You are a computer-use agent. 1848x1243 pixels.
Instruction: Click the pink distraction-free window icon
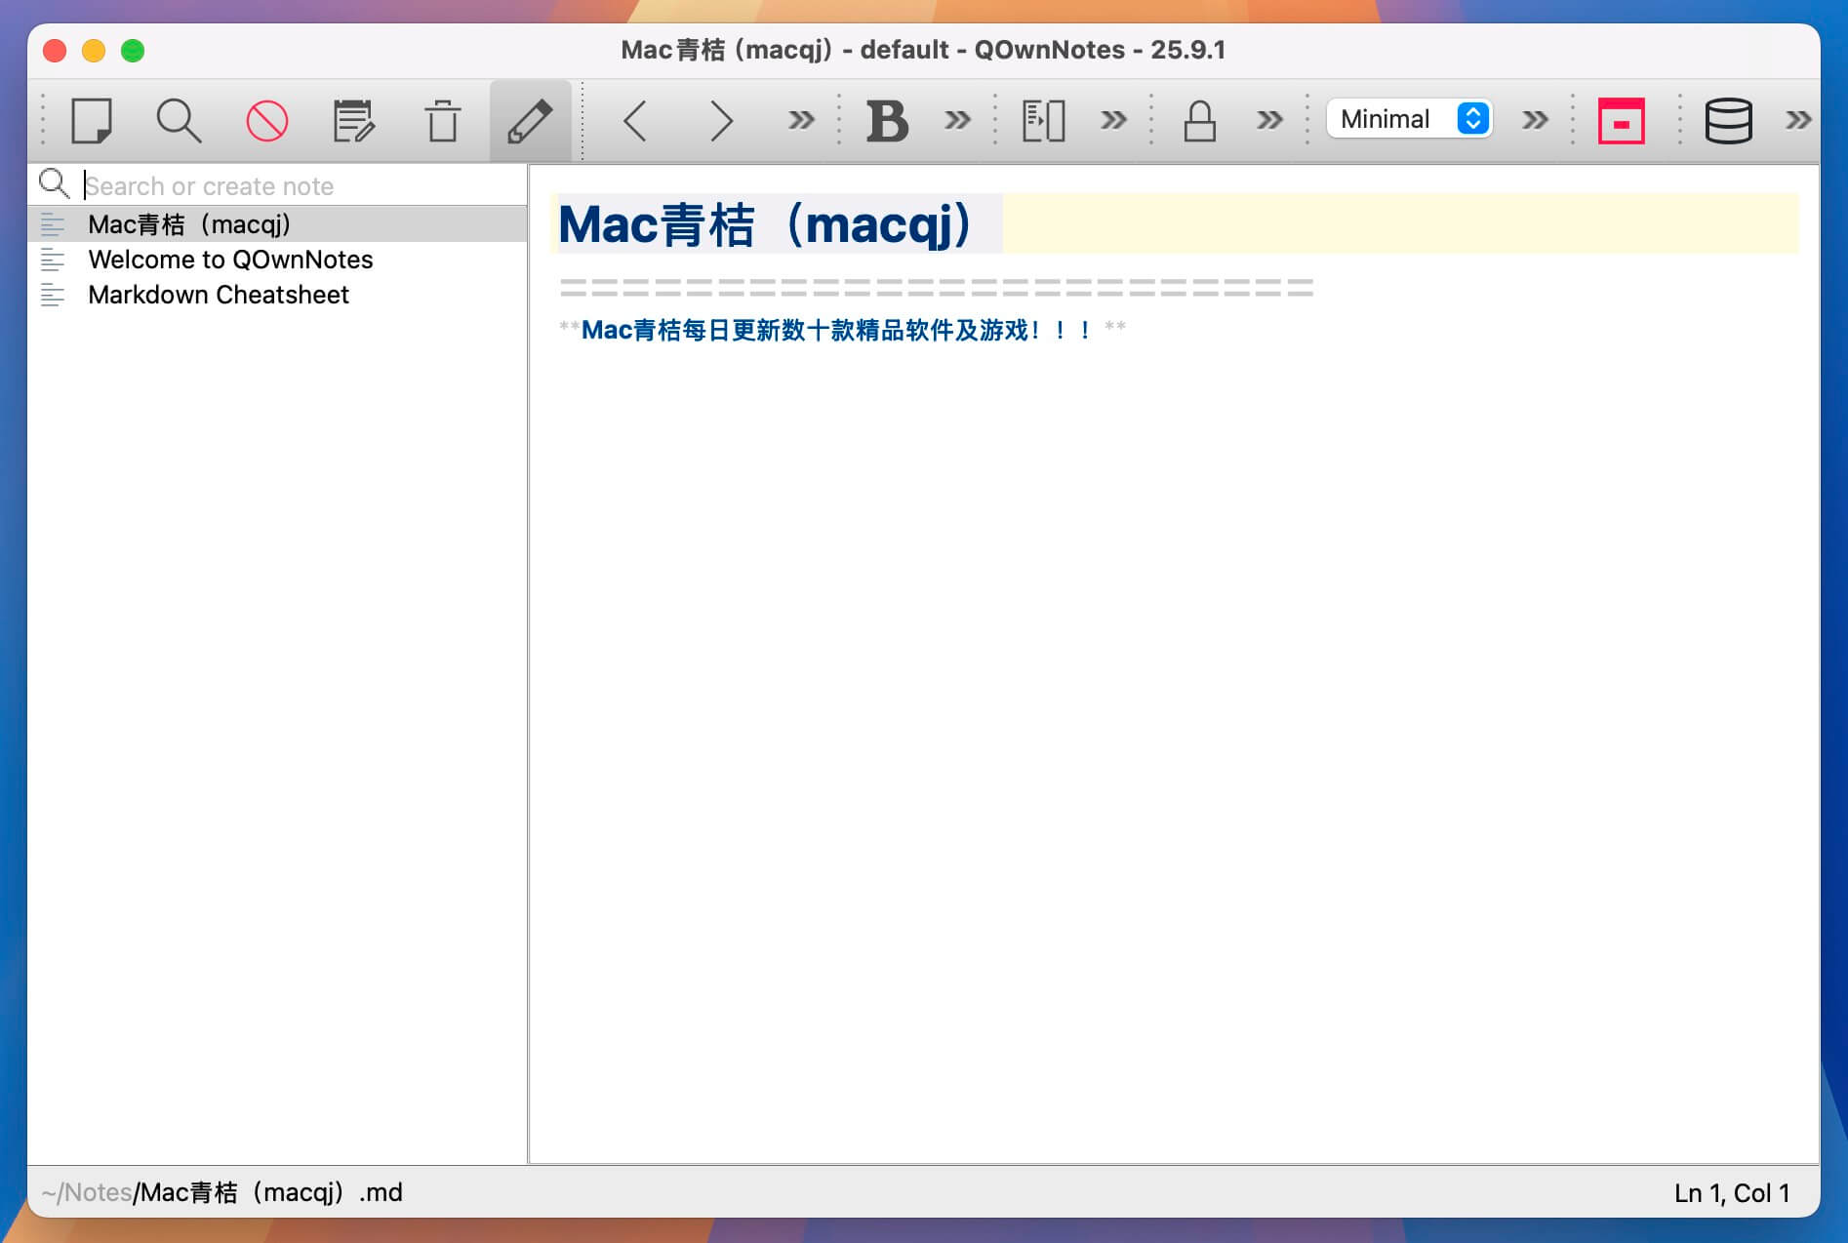coord(1621,121)
